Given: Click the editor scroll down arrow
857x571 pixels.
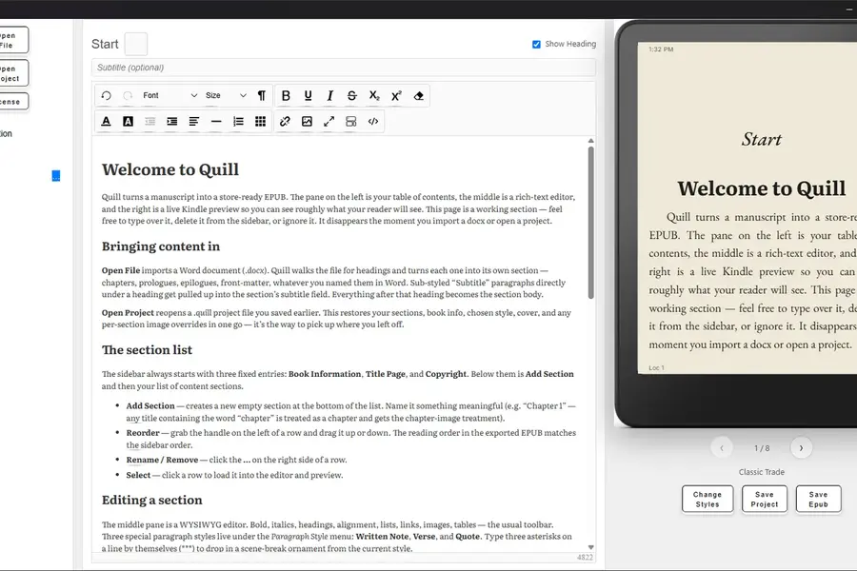Looking at the screenshot, I should coord(590,547).
